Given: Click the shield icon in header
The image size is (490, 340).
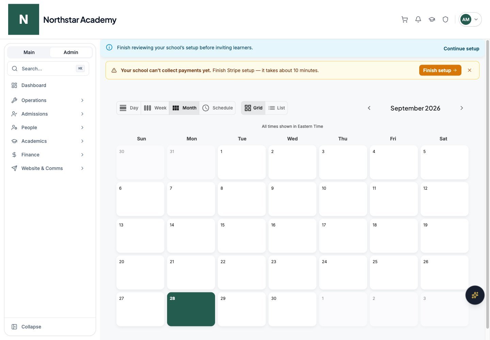Looking at the screenshot, I should [x=445, y=19].
